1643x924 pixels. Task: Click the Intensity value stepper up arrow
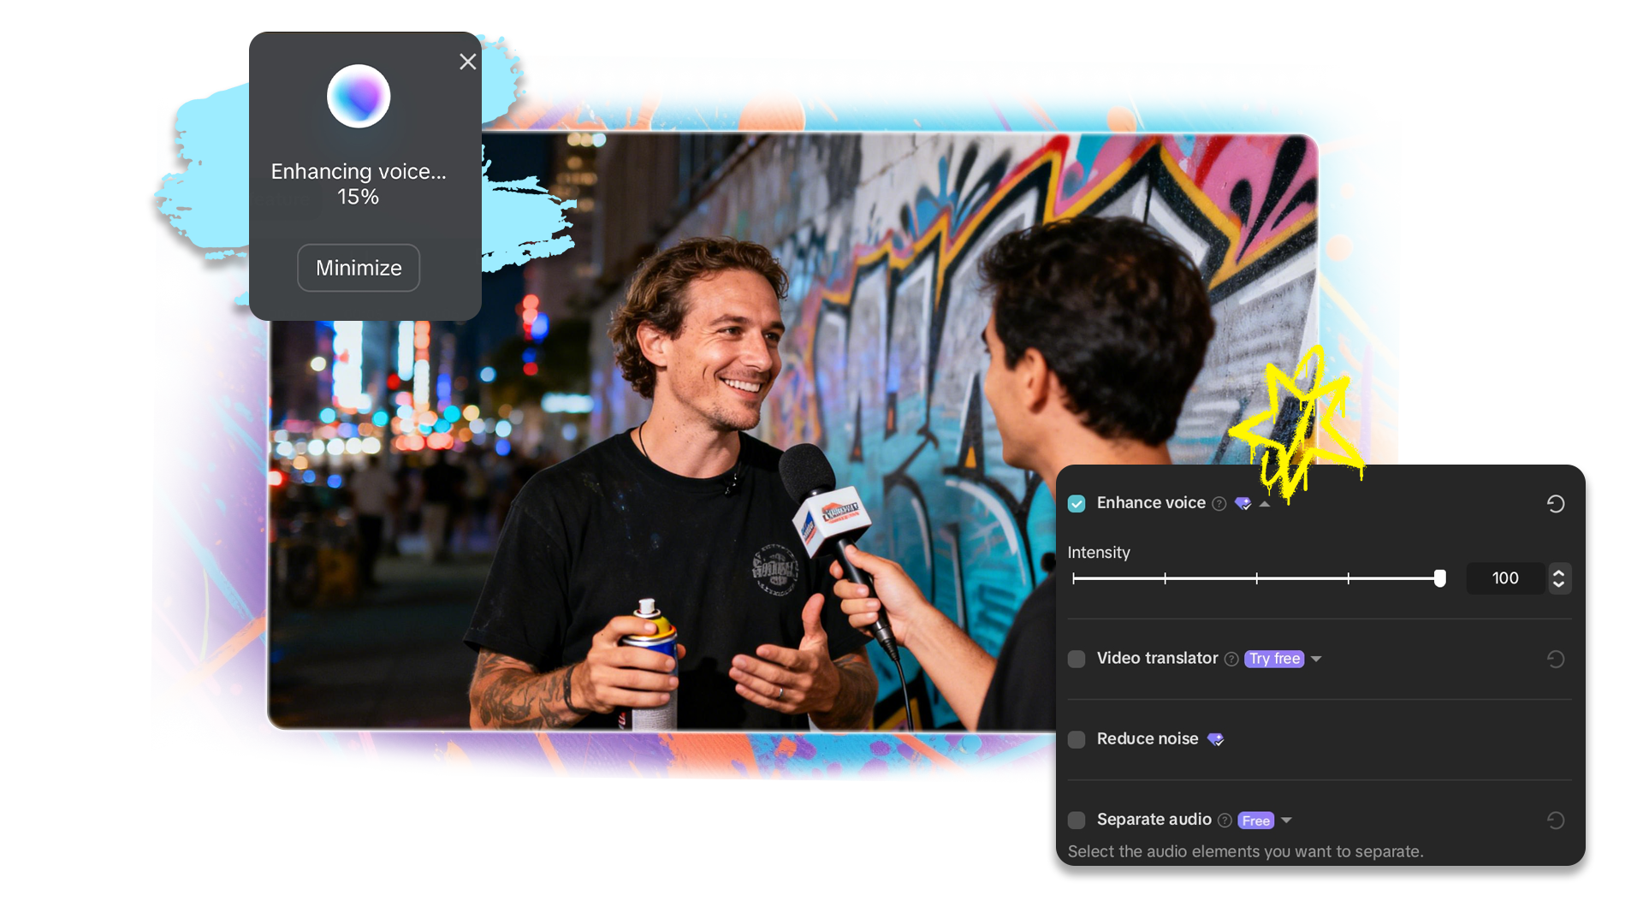1559,572
